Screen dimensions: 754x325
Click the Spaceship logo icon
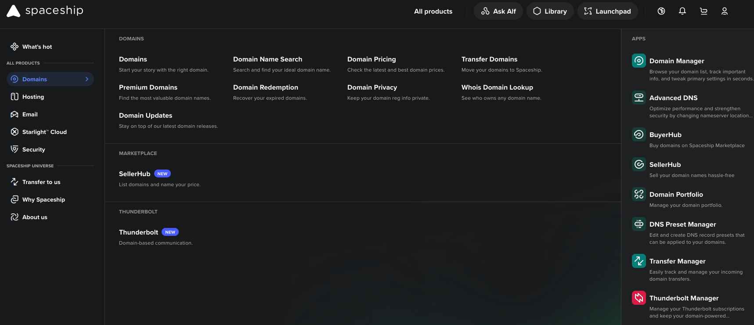pyautogui.click(x=13, y=11)
